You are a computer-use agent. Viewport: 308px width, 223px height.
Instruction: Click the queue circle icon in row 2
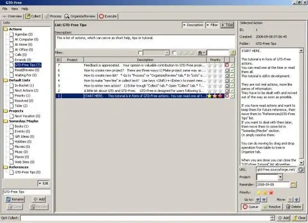(x=227, y=91)
